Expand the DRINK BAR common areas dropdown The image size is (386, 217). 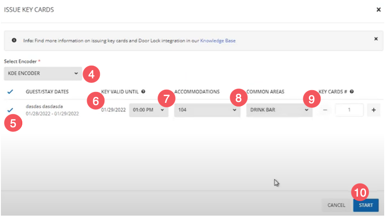tap(279, 110)
